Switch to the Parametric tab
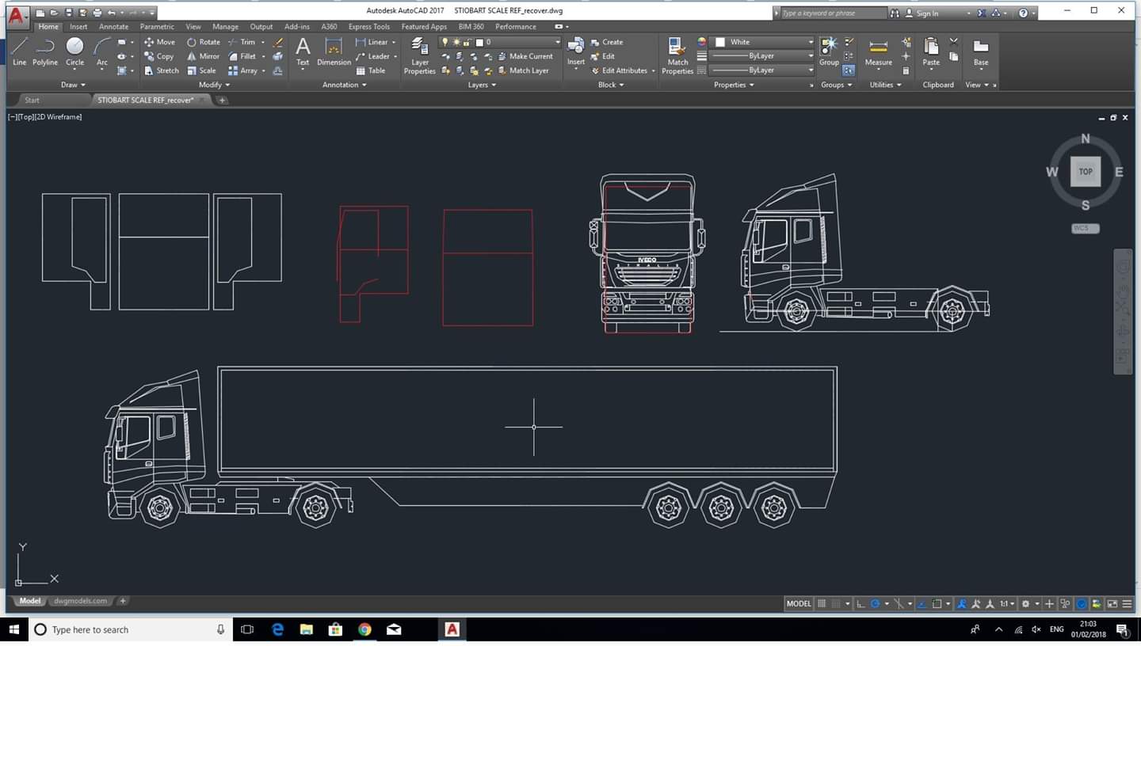This screenshot has width=1141, height=760. coord(157,26)
